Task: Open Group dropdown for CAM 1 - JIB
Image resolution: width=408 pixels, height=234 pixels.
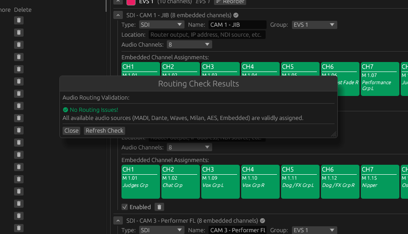Action: [x=314, y=25]
